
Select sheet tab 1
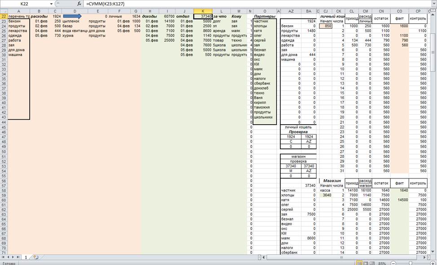[26, 257]
